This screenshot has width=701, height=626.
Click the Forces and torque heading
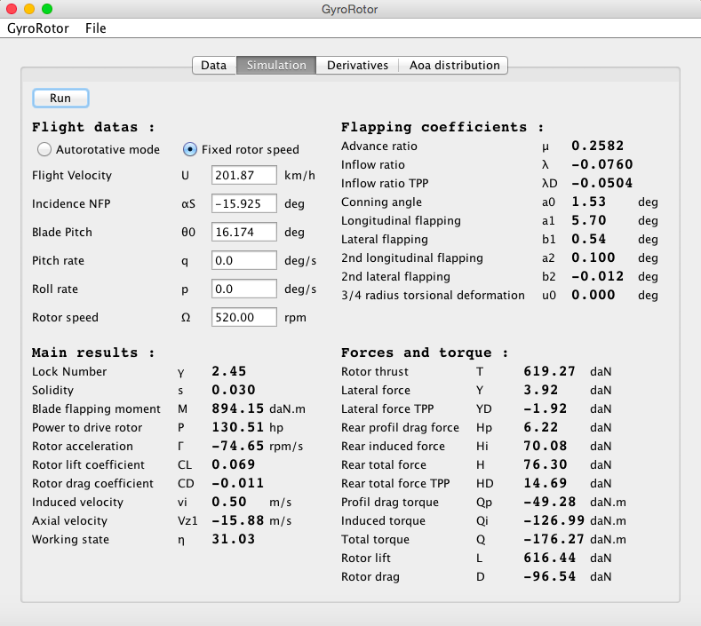(x=425, y=353)
